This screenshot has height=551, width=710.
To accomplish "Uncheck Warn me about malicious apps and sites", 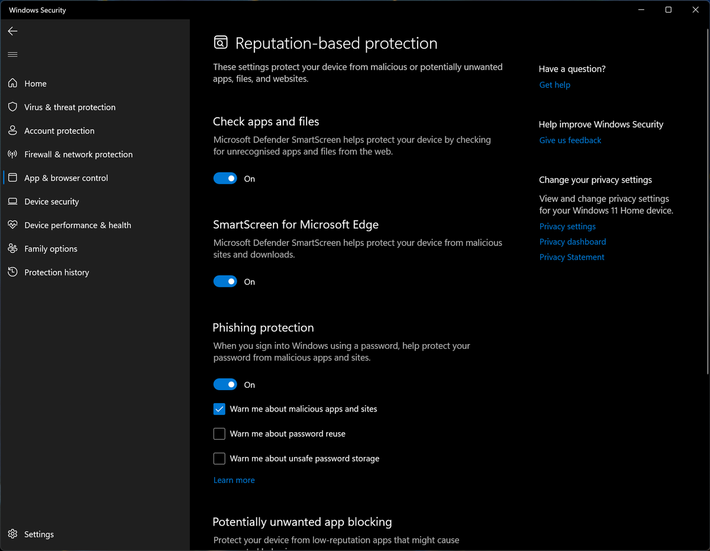I will click(x=220, y=409).
